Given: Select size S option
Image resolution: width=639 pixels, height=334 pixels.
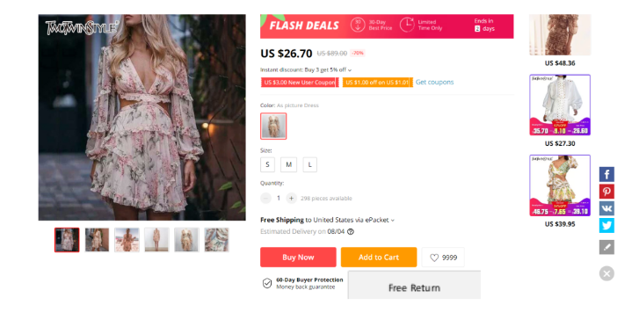Looking at the screenshot, I should point(267,164).
